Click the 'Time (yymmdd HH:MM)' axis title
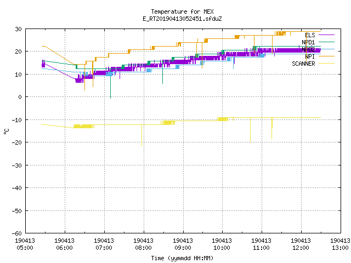This screenshot has width=351, height=263. [182, 258]
